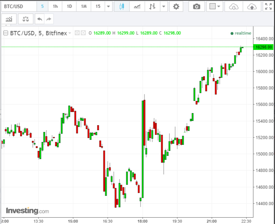This screenshot has height=224, width=275.
Task: Toggle visibility eye of BTC/USD series
Action: (77, 33)
